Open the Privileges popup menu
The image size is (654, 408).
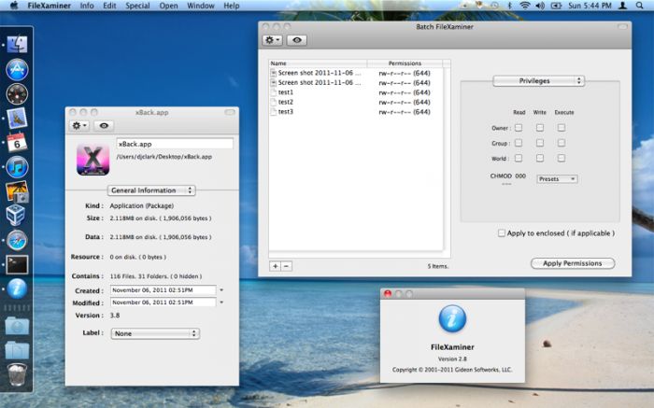[538, 81]
